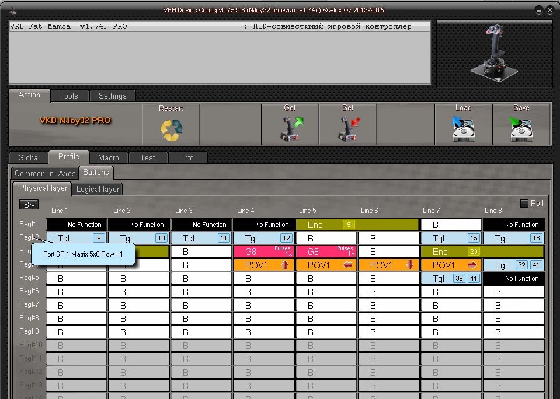Click POV1 right arrow cell
560x399 pixels.
[451, 265]
